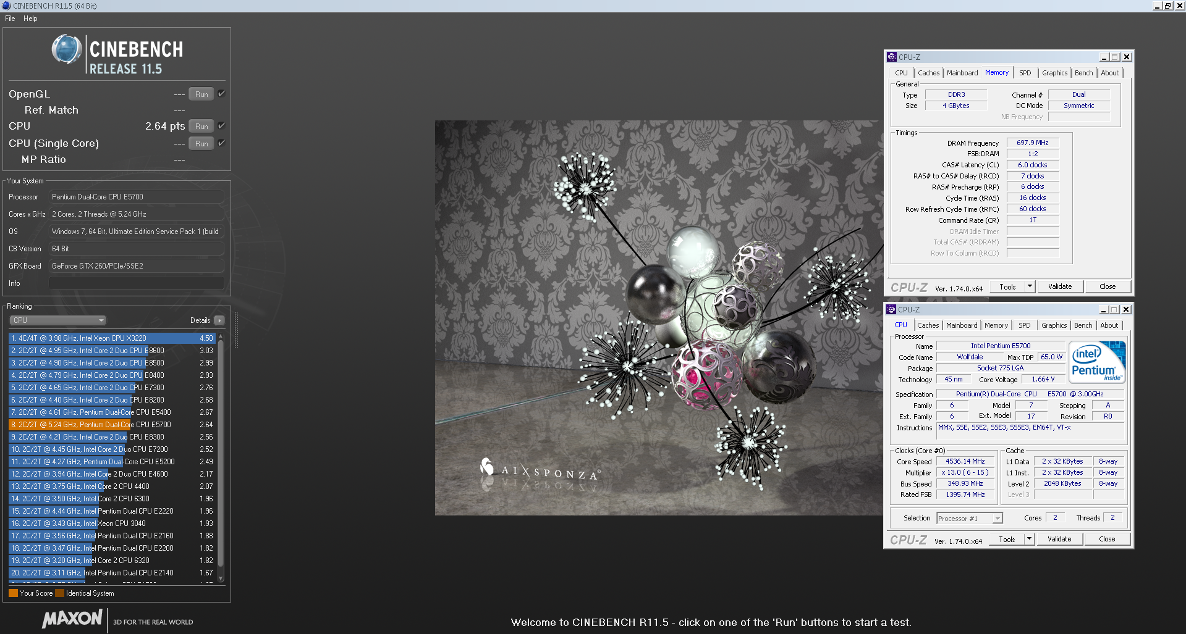Click the Cinebench title bar app icon
The image size is (1186, 634).
coord(6,6)
